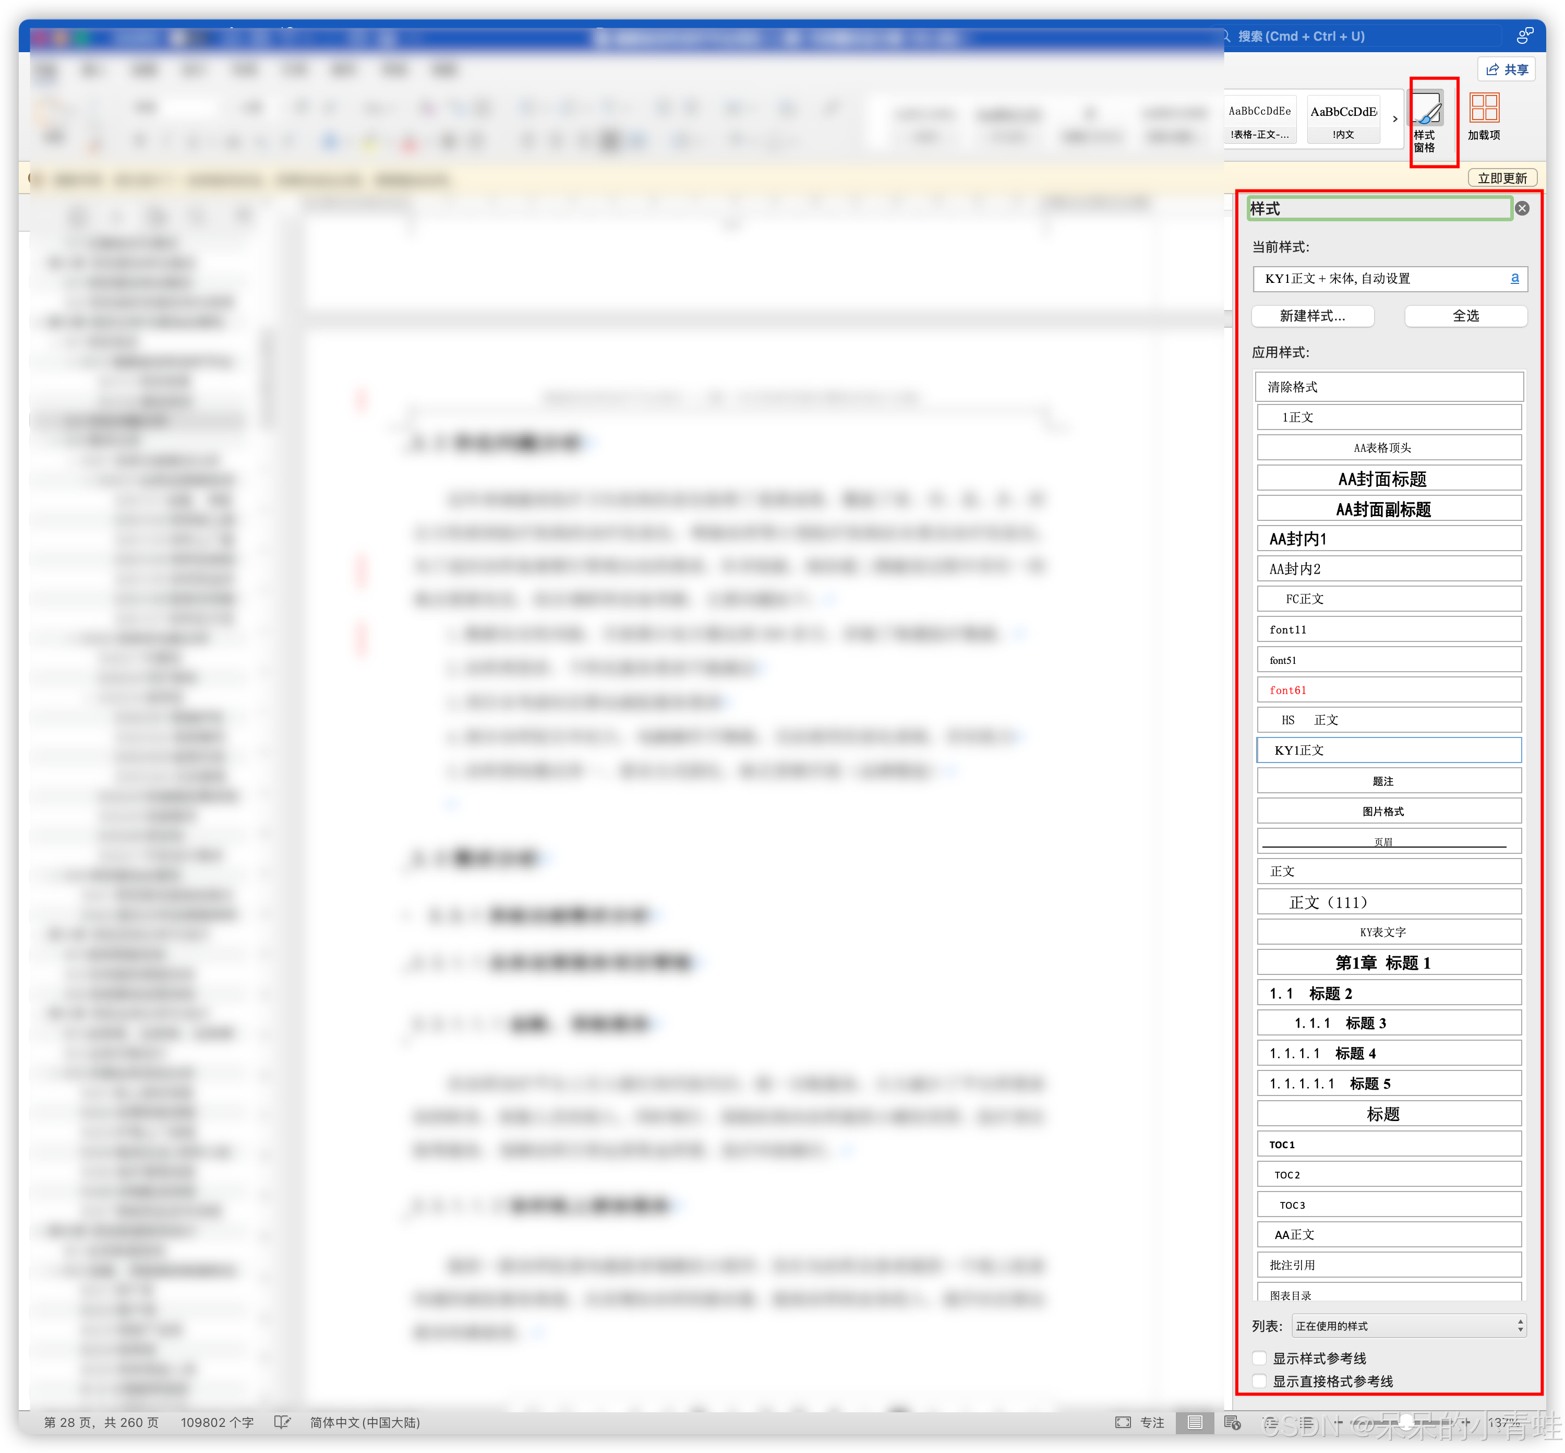Click the Web Layout view icon in status bar
1565x1453 pixels.
pyautogui.click(x=1232, y=1422)
